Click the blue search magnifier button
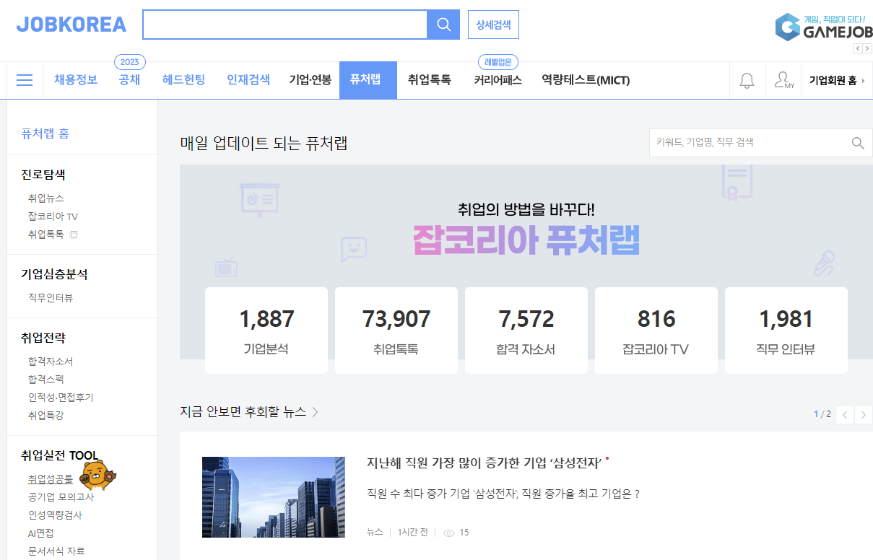This screenshot has width=873, height=560. pos(443,24)
